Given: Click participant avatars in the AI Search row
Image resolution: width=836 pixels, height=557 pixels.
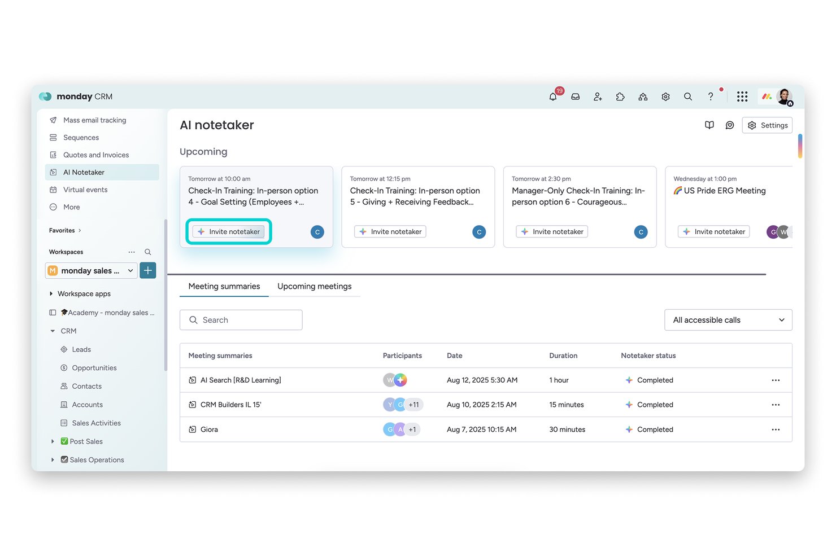Looking at the screenshot, I should click(x=395, y=380).
